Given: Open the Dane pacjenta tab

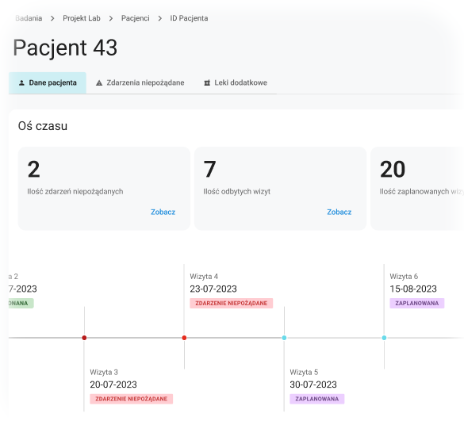Looking at the screenshot, I should [x=48, y=82].
